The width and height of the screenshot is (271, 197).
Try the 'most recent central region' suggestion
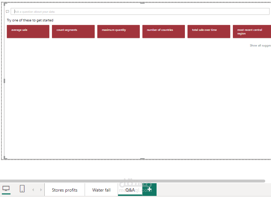click(252, 32)
